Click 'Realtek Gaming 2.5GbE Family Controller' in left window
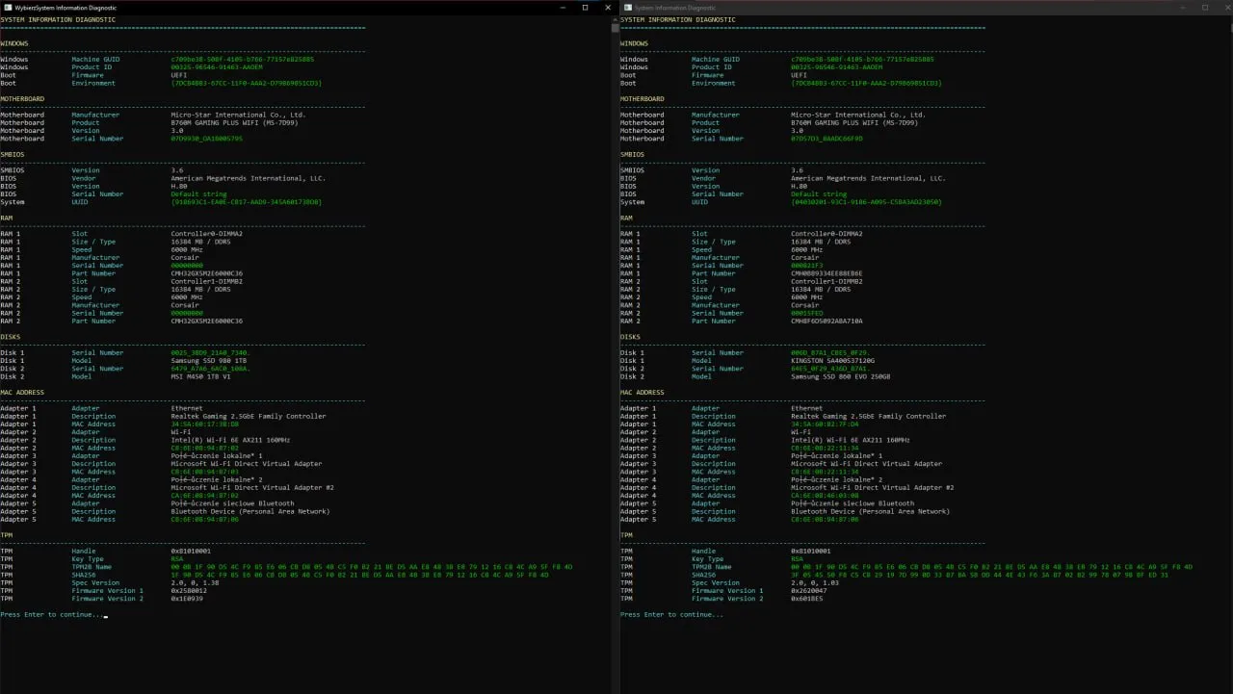Image resolution: width=1233 pixels, height=694 pixels. (x=248, y=416)
